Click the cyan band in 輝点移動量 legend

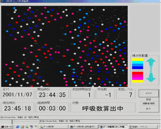pyautogui.click(x=137, y=62)
